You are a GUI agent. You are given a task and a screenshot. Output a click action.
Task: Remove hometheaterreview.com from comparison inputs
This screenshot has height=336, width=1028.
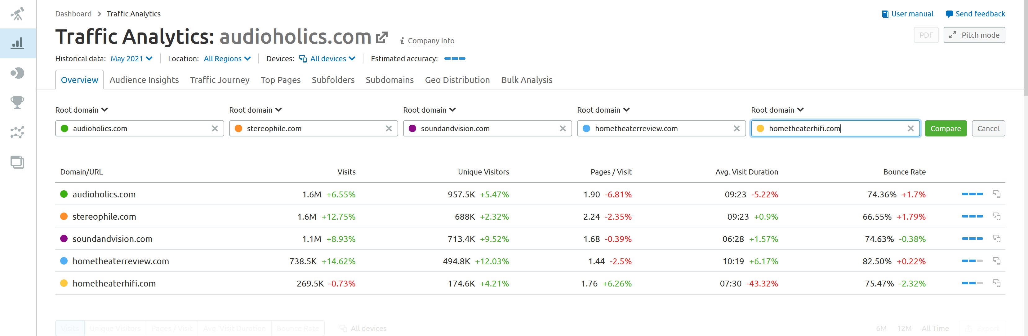(x=737, y=129)
